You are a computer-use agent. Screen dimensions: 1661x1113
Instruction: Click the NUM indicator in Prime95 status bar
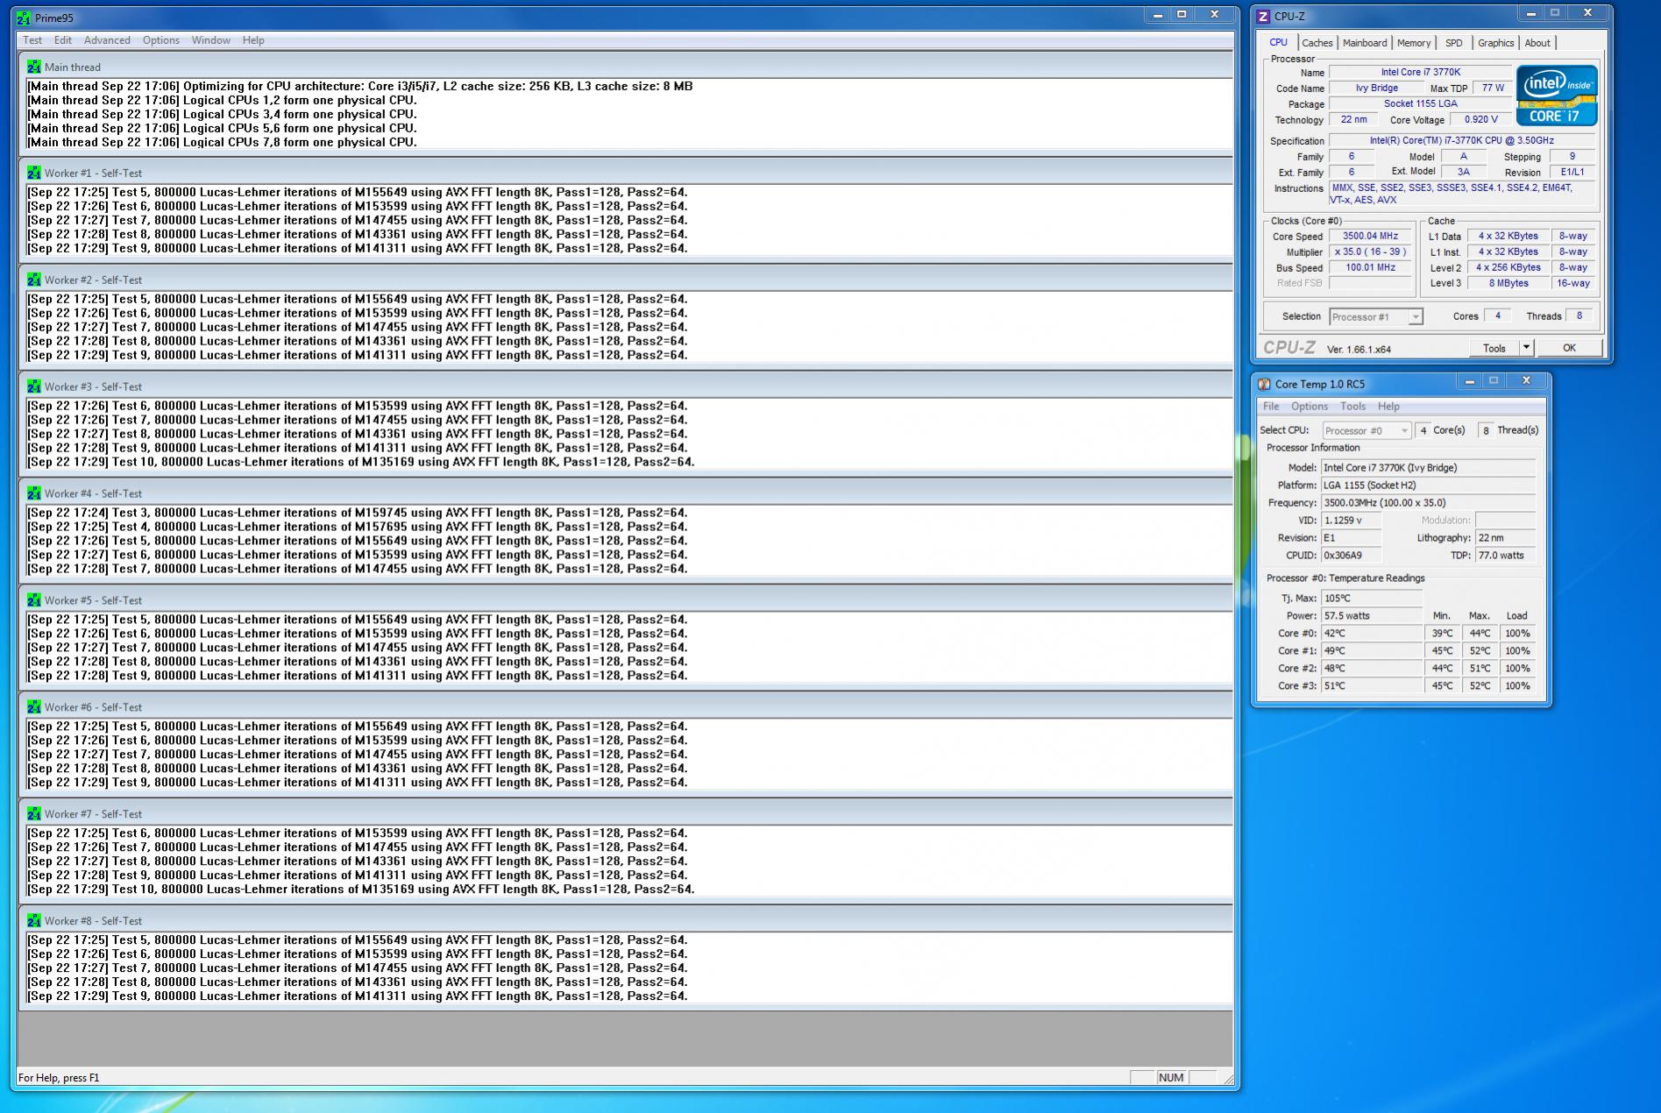[x=1170, y=1078]
